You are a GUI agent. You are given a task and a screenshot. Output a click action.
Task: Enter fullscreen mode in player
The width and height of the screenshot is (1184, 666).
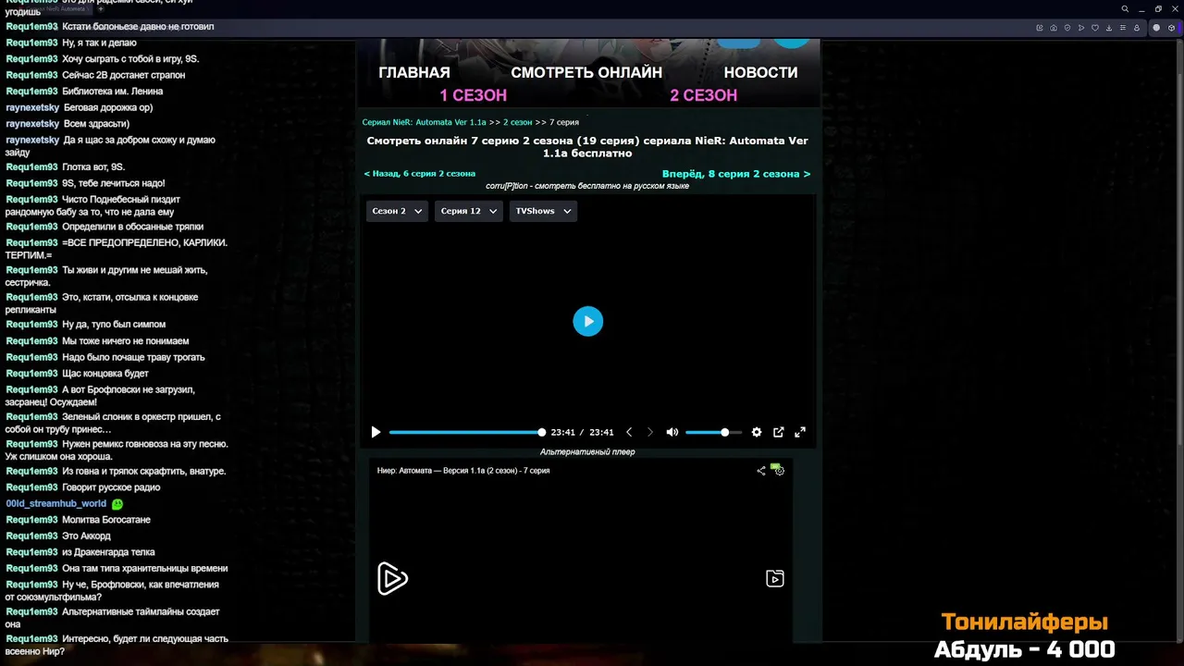click(x=800, y=432)
